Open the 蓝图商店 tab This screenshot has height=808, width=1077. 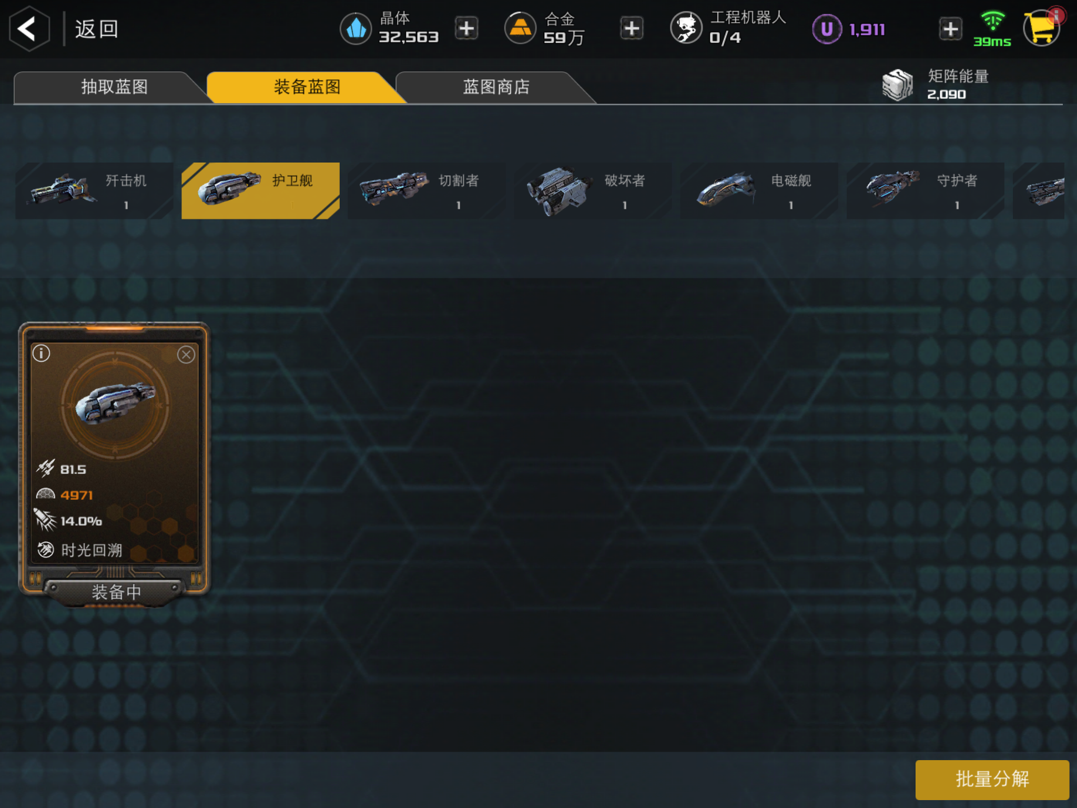pos(496,87)
